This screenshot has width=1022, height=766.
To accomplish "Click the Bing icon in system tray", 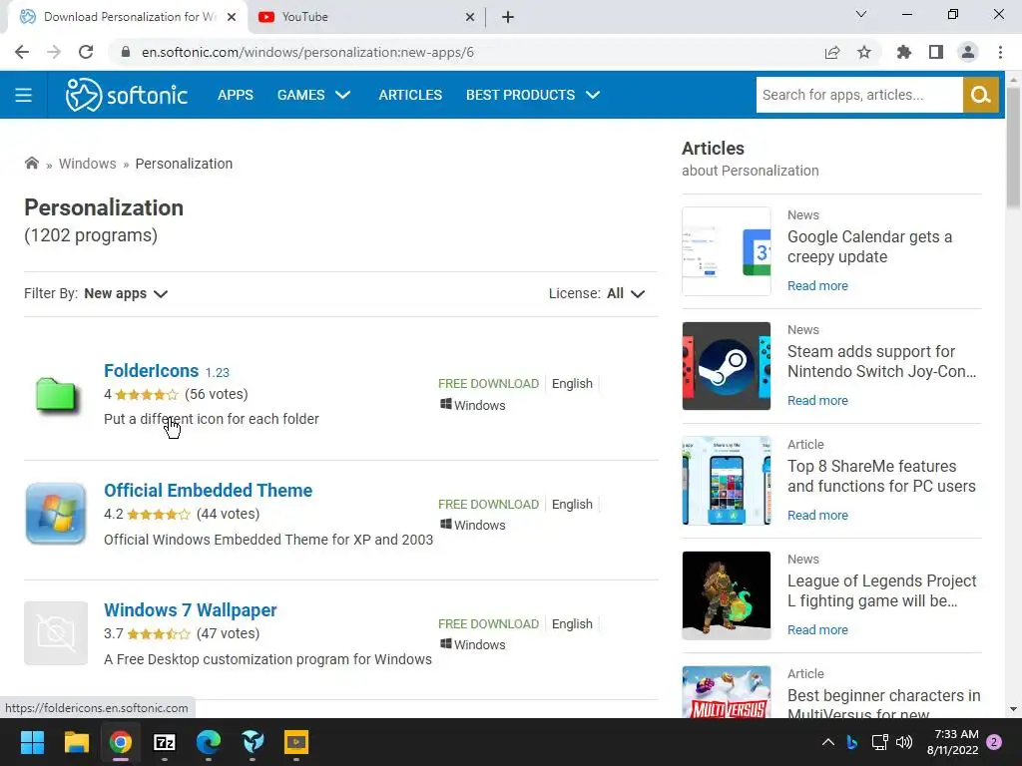I will tap(852, 742).
